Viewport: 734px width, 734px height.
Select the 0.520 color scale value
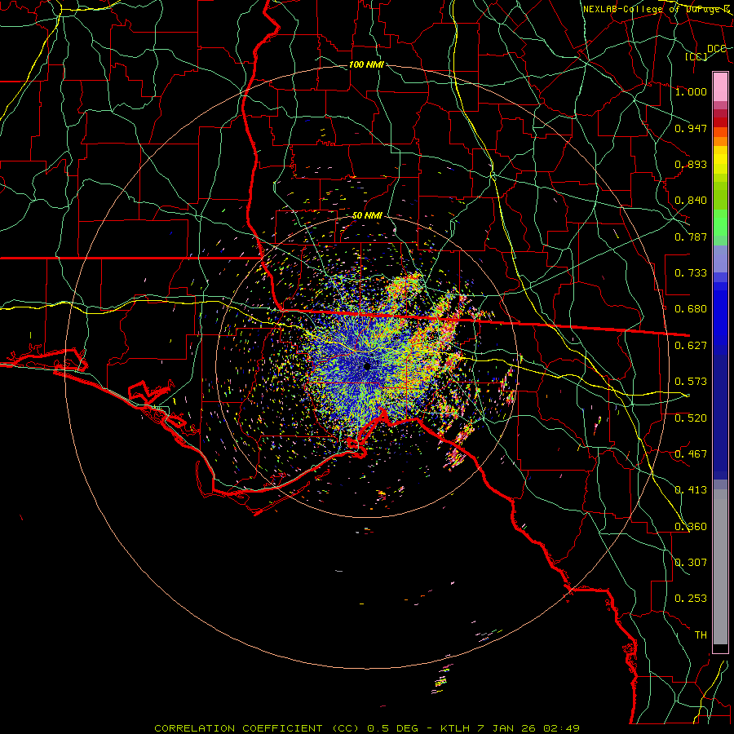pos(691,418)
